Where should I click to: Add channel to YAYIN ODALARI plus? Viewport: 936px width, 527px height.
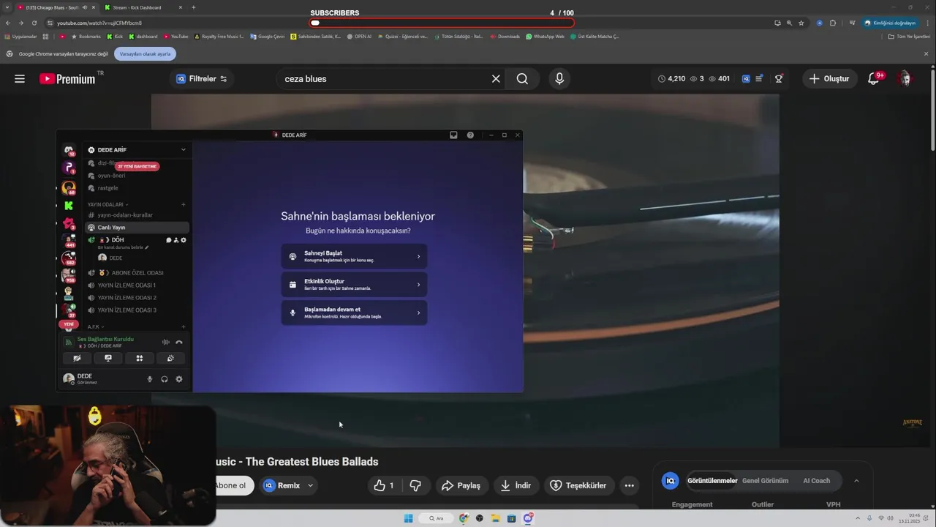(x=184, y=204)
